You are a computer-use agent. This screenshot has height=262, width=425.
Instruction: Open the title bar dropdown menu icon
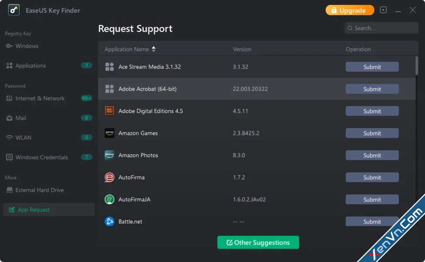click(383, 10)
